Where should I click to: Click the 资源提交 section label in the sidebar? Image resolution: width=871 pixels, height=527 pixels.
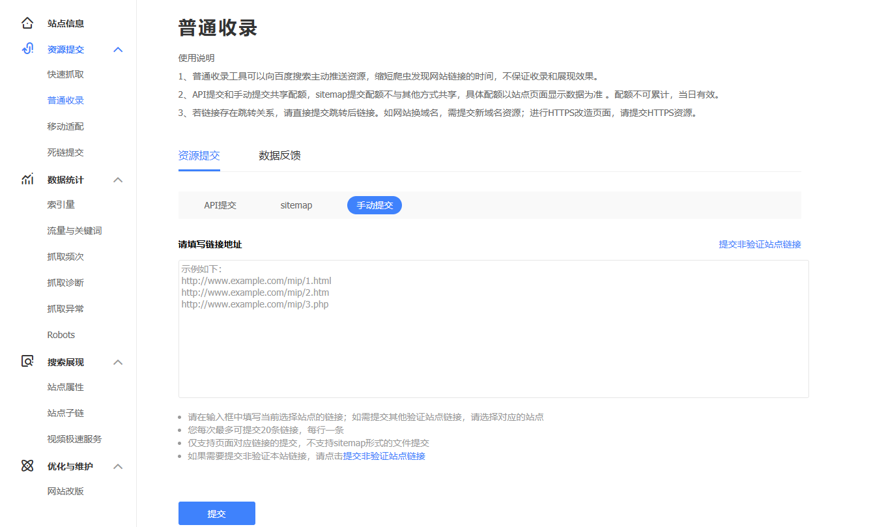66,50
